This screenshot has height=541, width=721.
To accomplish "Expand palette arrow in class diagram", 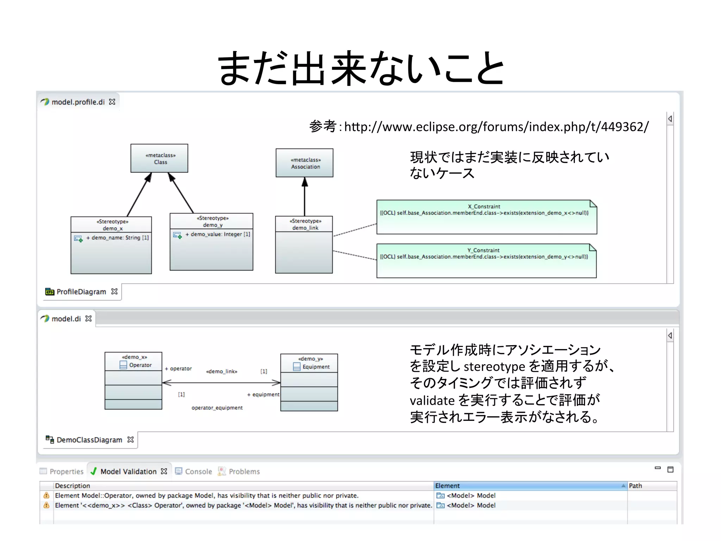I will pyautogui.click(x=670, y=336).
